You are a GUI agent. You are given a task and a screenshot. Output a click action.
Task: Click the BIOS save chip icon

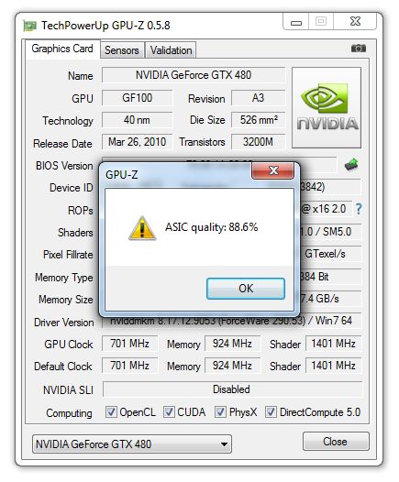point(351,165)
